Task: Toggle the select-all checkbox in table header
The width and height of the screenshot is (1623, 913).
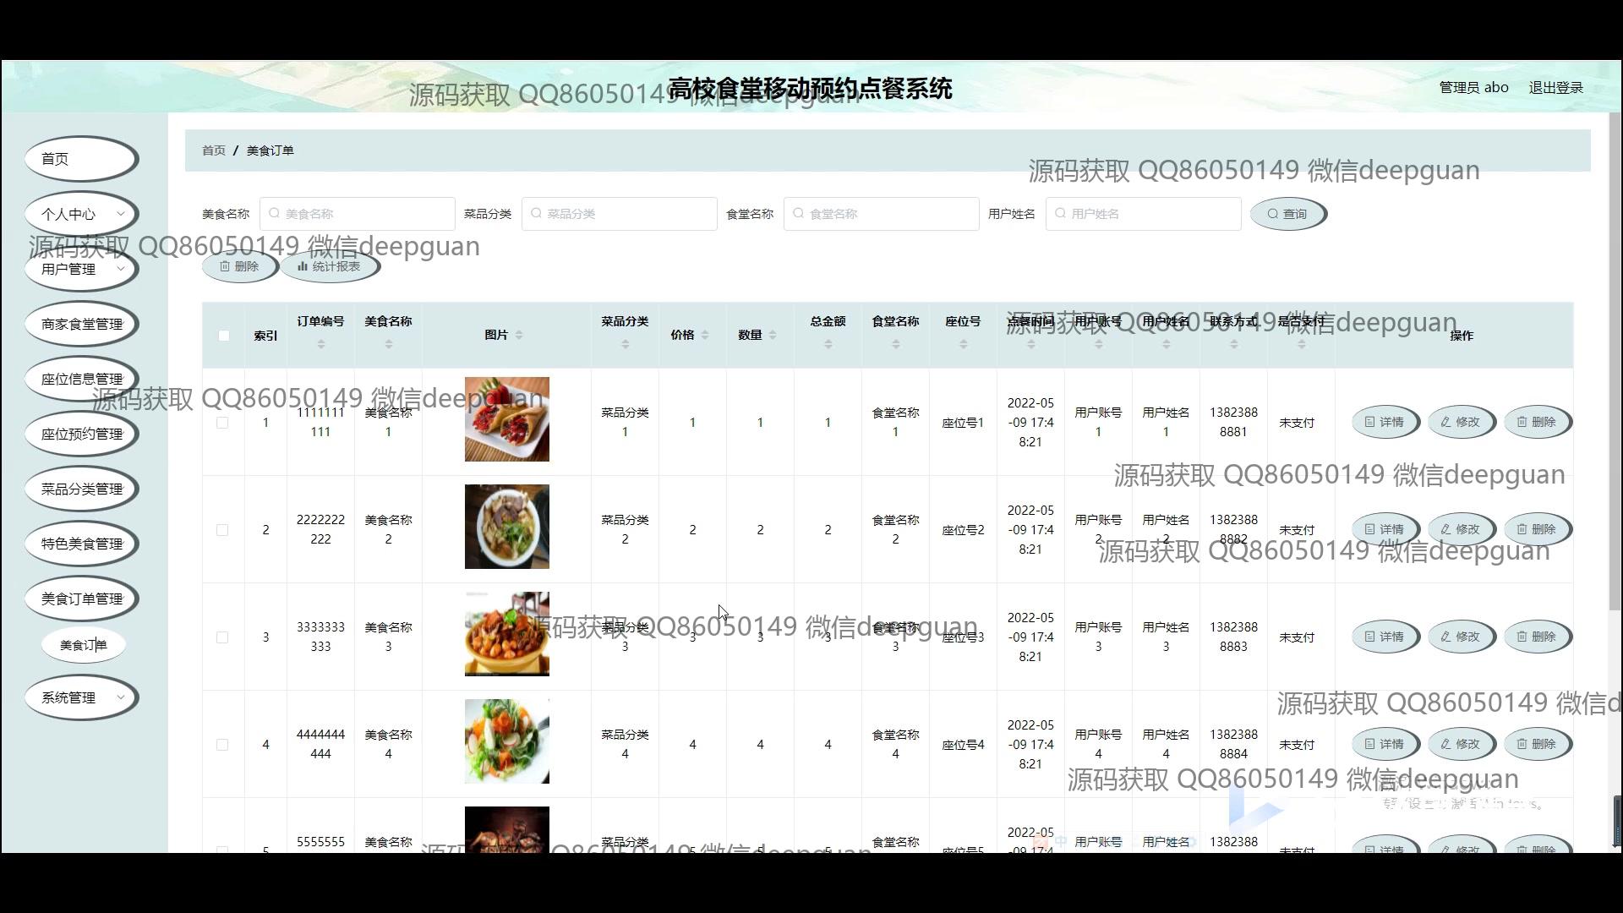Action: (x=223, y=336)
